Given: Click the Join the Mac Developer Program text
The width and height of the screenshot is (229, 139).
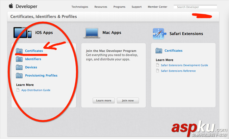Looking at the screenshot, I should point(111,51).
